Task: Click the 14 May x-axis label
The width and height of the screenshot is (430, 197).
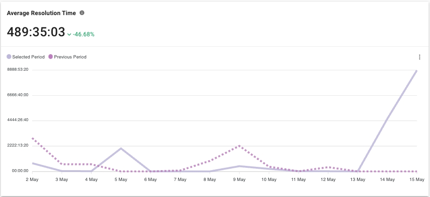Action: click(x=387, y=180)
